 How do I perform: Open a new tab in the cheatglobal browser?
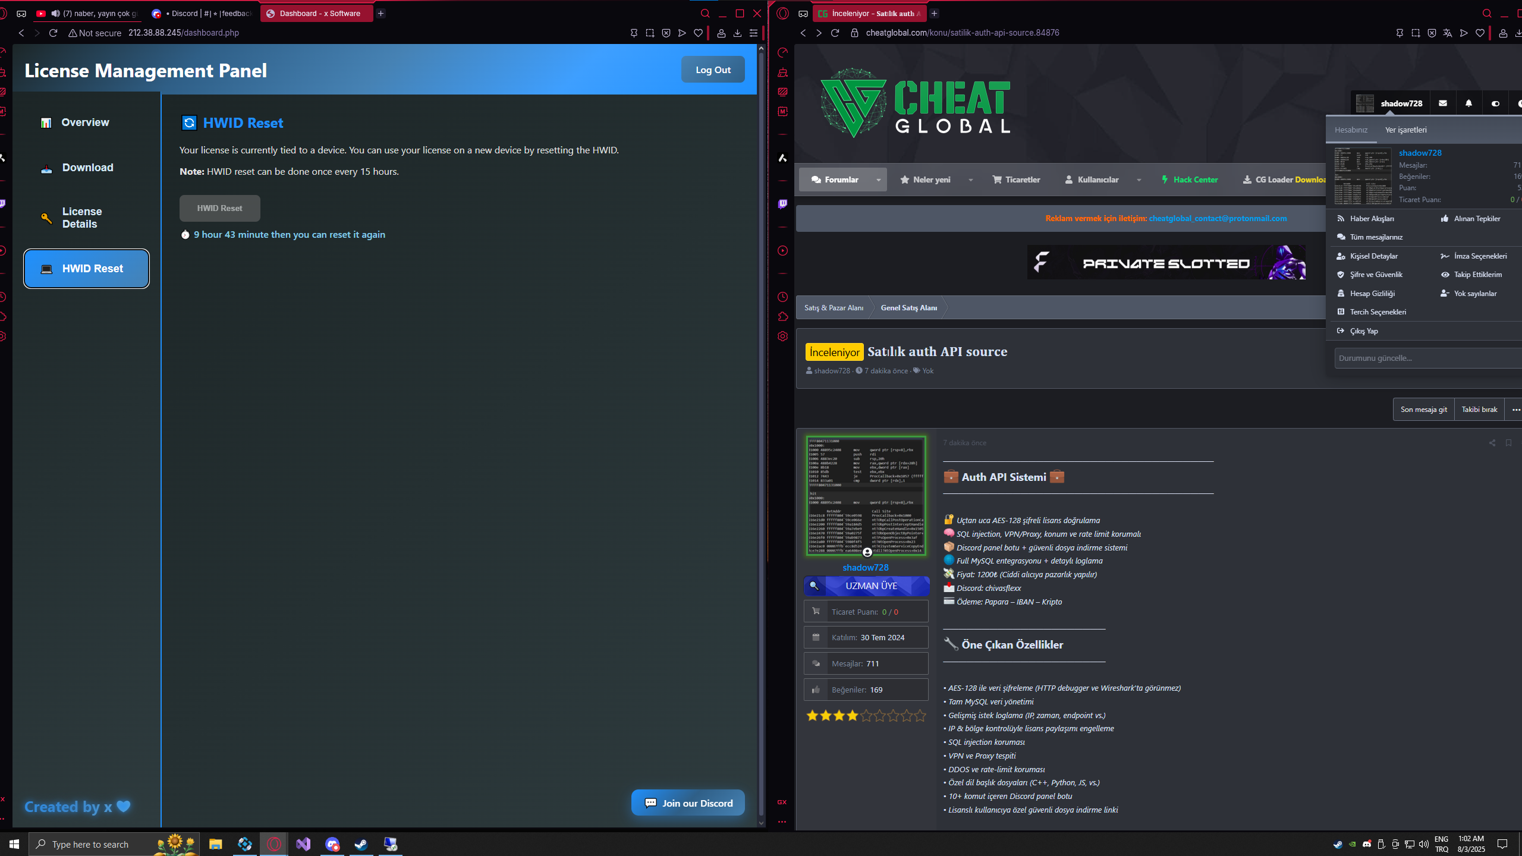(x=935, y=13)
